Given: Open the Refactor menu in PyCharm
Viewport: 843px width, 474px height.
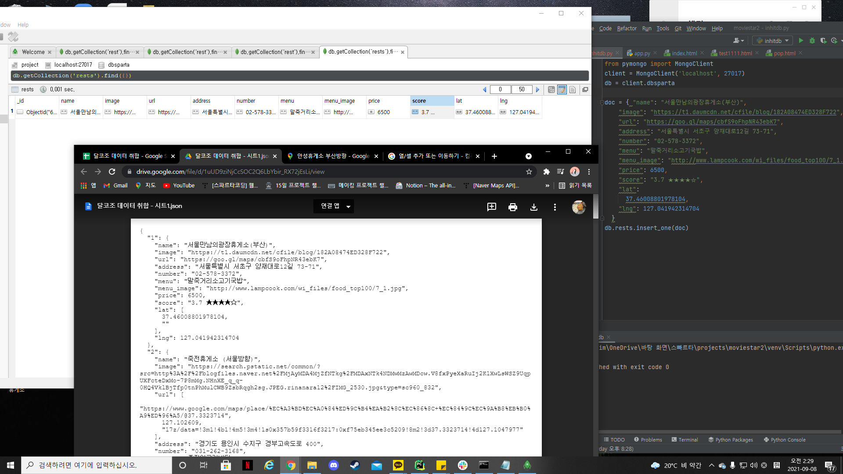Looking at the screenshot, I should point(627,29).
